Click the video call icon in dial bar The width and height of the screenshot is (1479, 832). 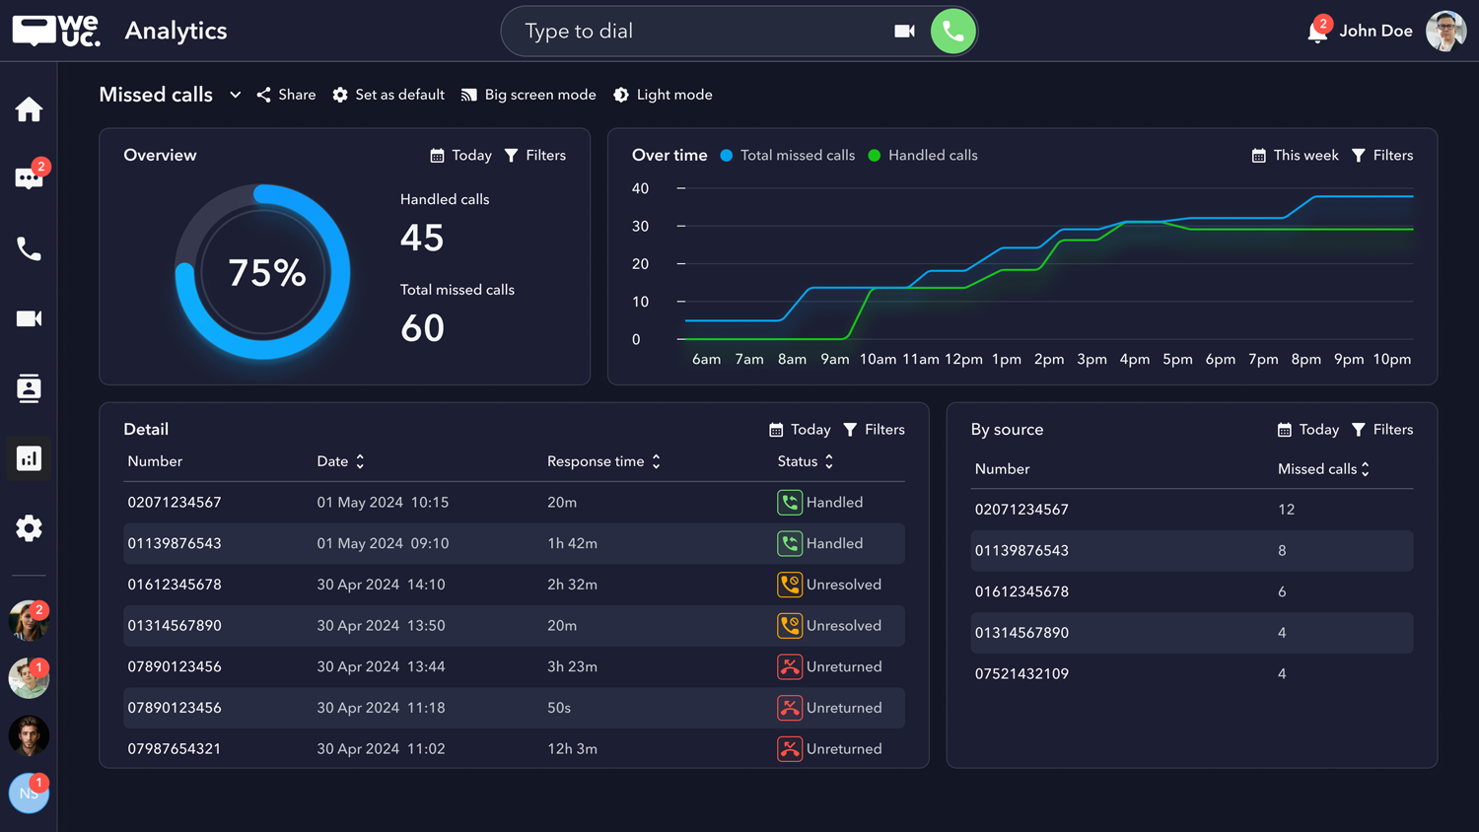coord(904,32)
